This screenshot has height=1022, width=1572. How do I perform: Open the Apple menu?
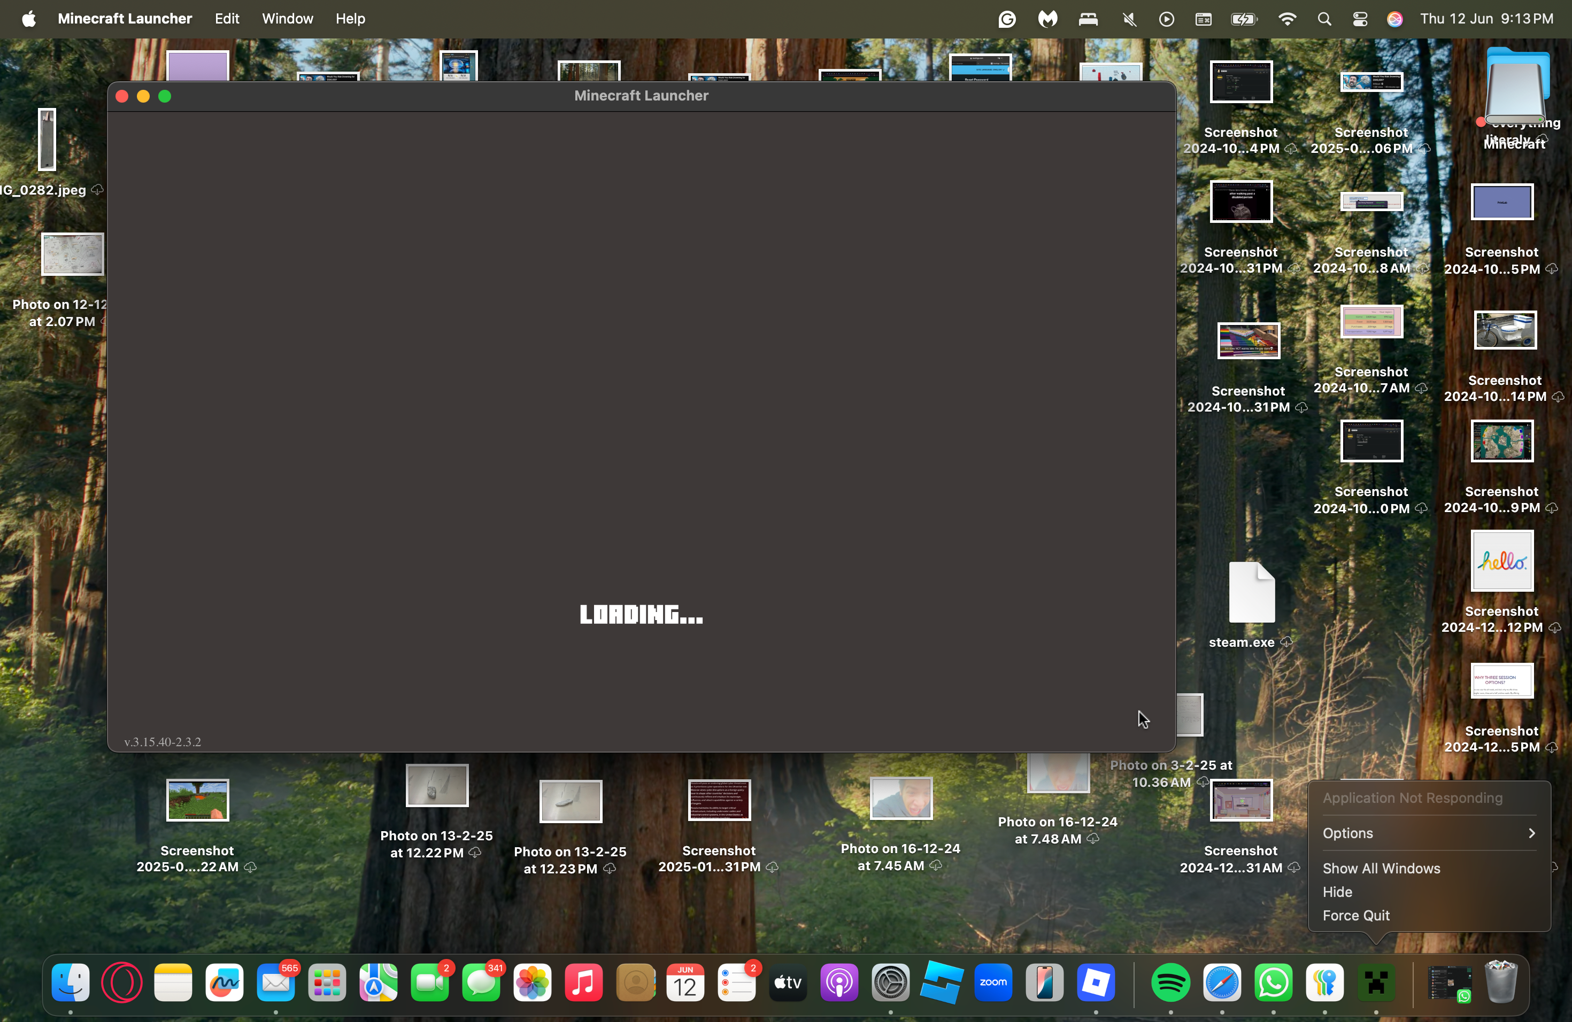tap(28, 19)
